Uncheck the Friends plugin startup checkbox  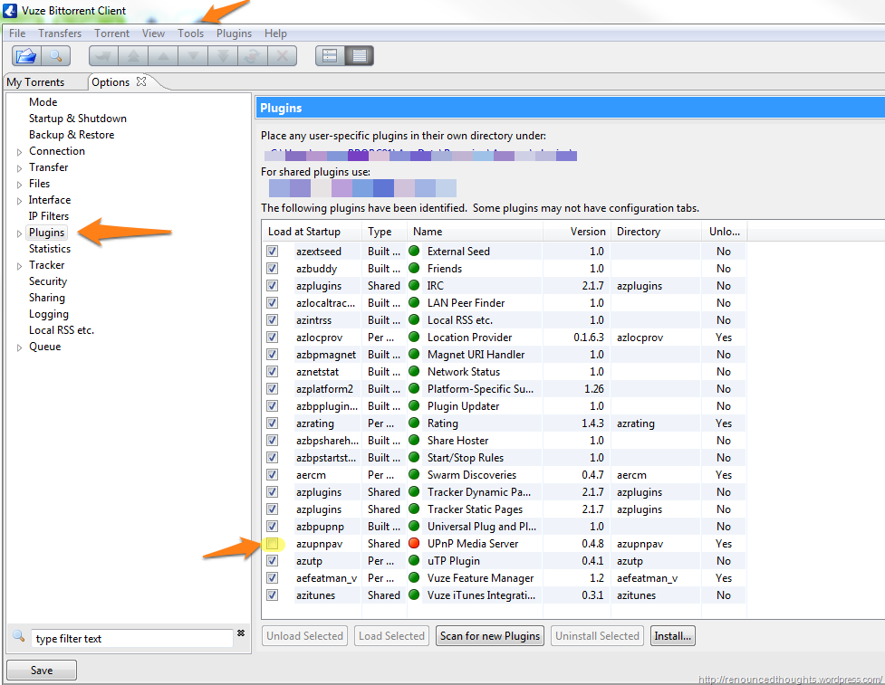coord(273,268)
